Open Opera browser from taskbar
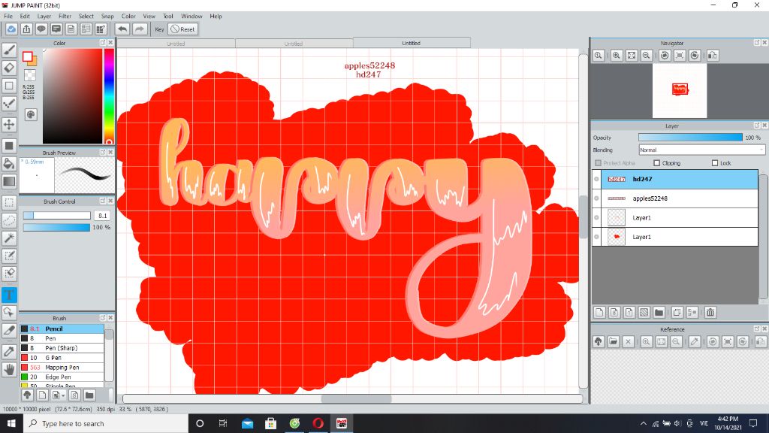769x433 pixels. [318, 423]
